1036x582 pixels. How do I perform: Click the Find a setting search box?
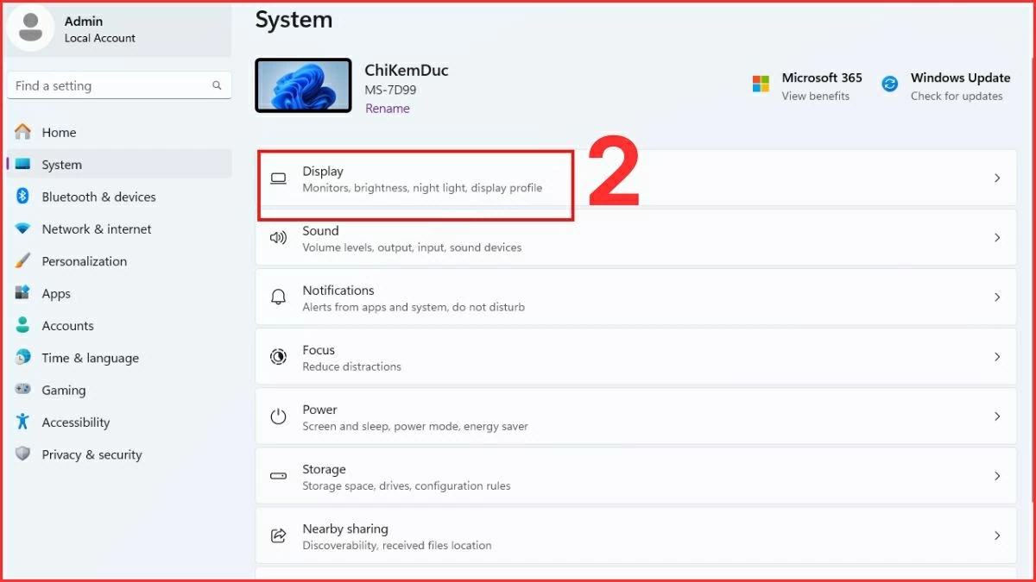[x=112, y=86]
